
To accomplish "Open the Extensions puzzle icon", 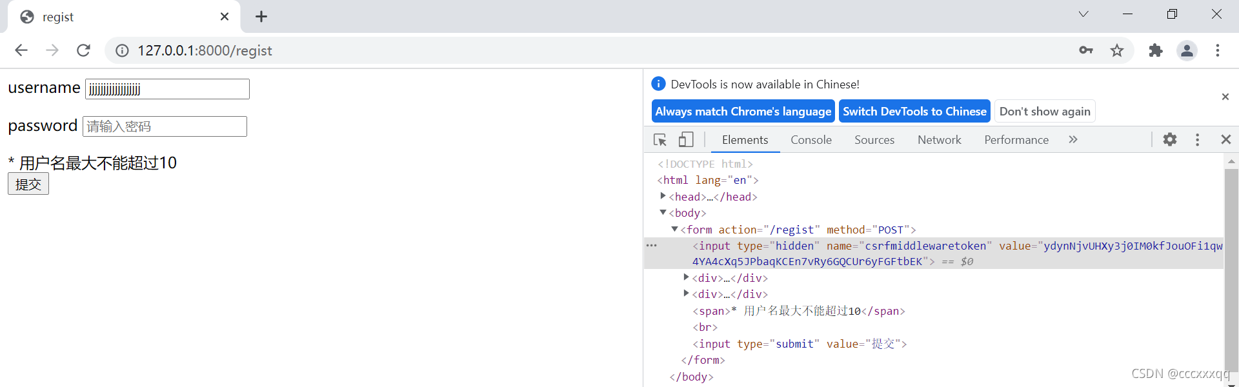I will pos(1156,50).
